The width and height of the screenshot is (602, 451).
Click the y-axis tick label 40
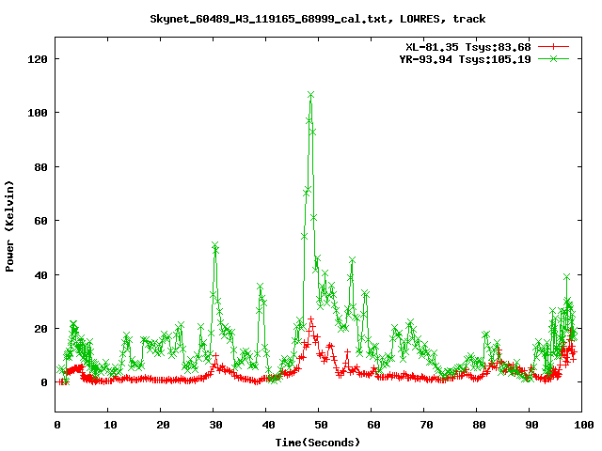coord(40,275)
